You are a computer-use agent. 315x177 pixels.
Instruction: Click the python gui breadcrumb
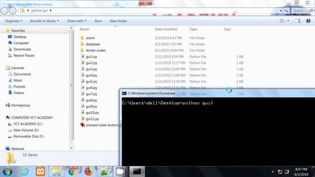coord(39,10)
